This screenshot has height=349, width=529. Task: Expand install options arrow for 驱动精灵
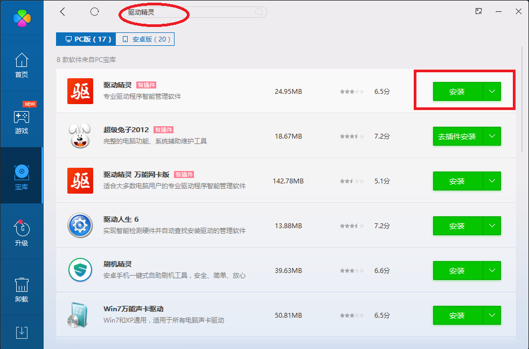coord(492,92)
